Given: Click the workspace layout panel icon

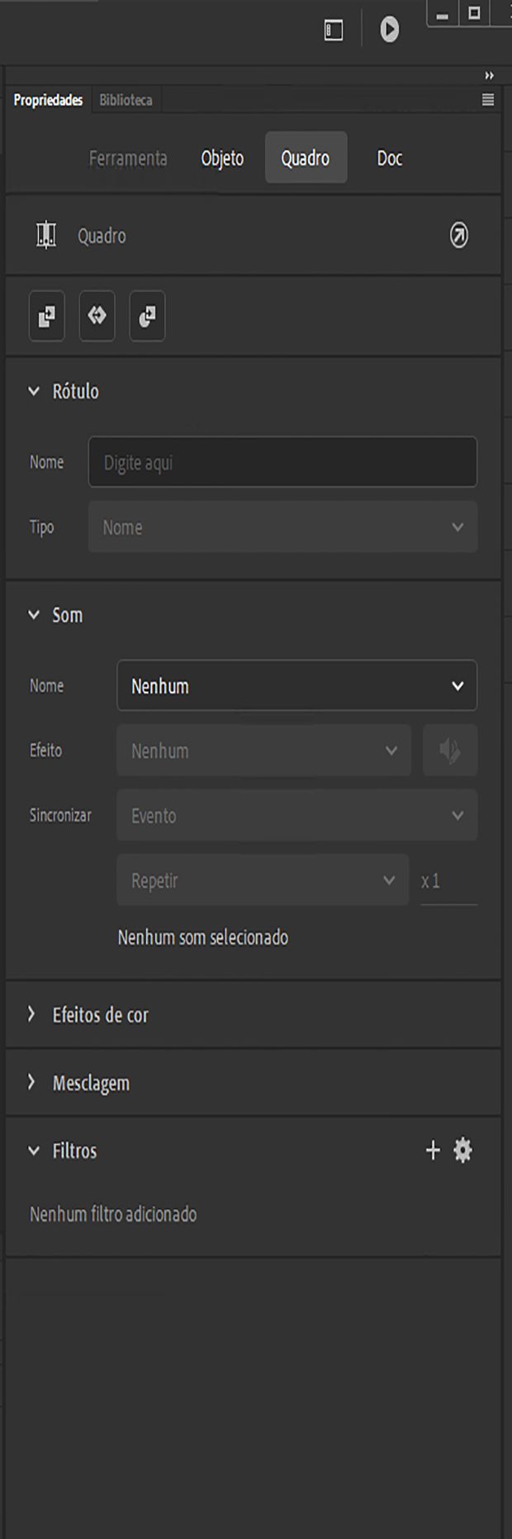Looking at the screenshot, I should [x=334, y=31].
